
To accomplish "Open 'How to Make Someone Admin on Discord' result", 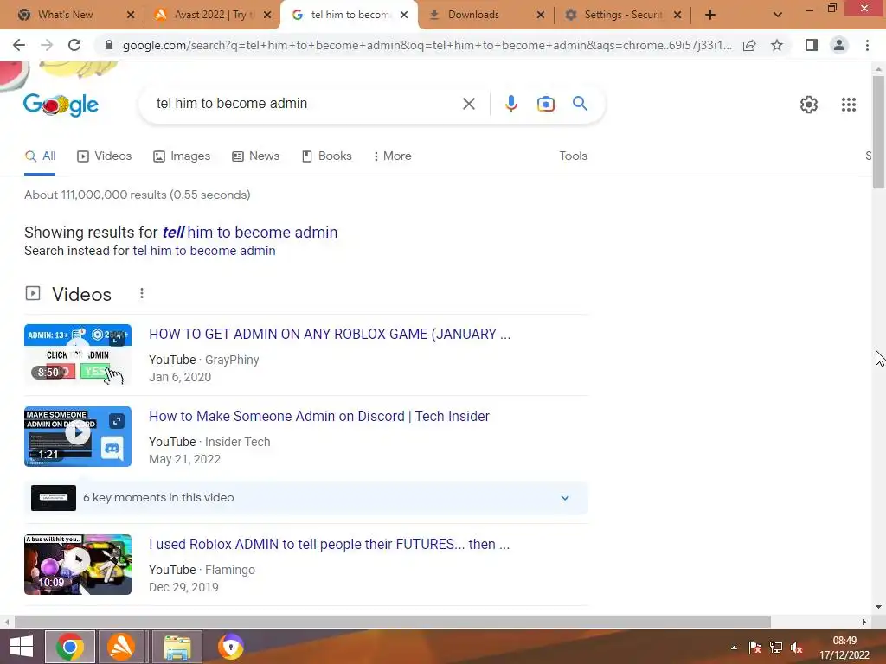I will (319, 417).
